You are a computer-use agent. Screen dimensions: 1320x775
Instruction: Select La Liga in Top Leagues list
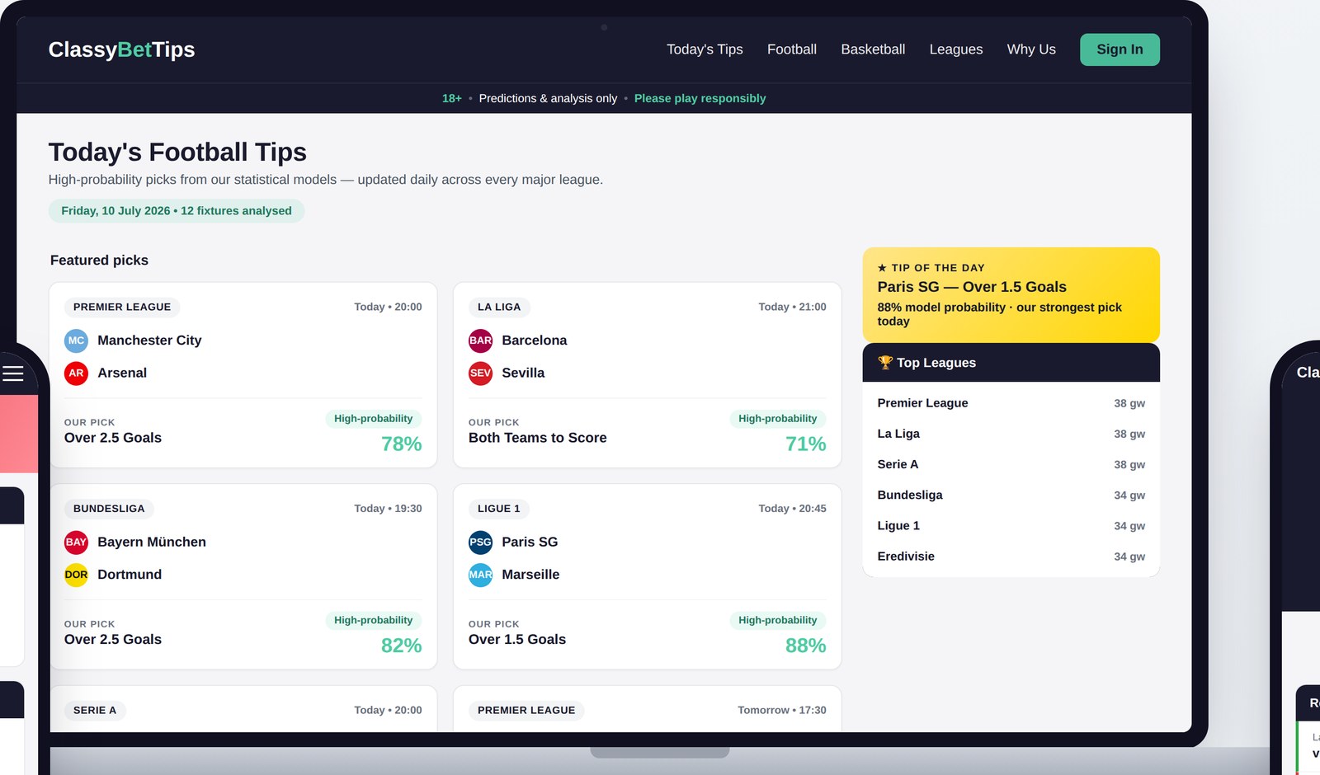click(1011, 434)
